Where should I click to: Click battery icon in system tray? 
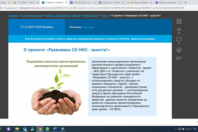[183, 129]
